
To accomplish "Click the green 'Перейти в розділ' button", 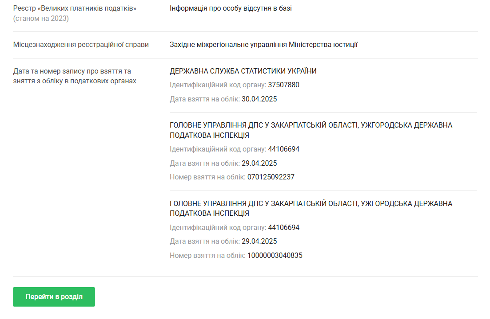I will [54, 296].
